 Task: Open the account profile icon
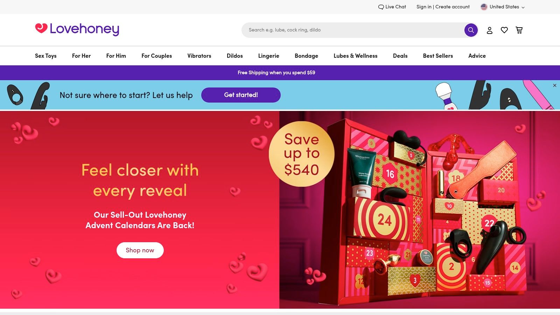point(490,30)
